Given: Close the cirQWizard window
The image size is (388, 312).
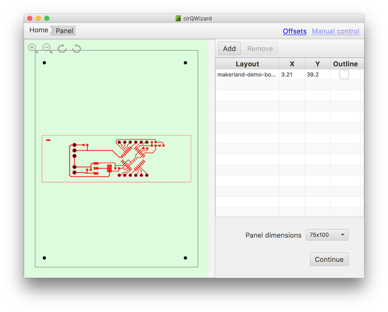Looking at the screenshot, I should [x=30, y=18].
